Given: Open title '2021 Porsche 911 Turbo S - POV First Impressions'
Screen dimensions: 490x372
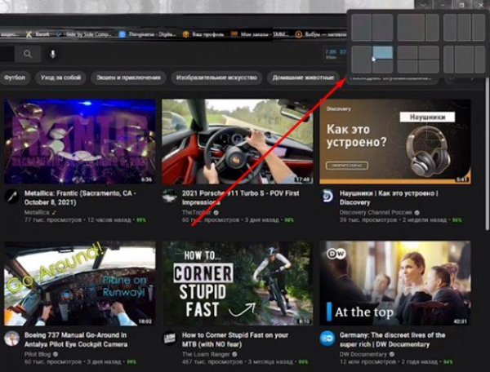Looking at the screenshot, I should pyautogui.click(x=241, y=198).
